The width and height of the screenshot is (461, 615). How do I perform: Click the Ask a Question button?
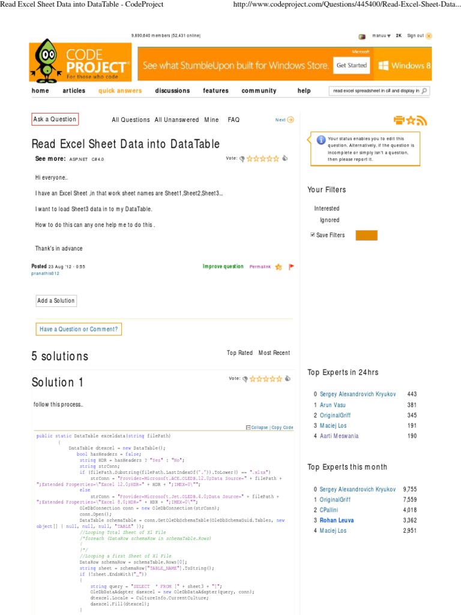[x=55, y=119]
